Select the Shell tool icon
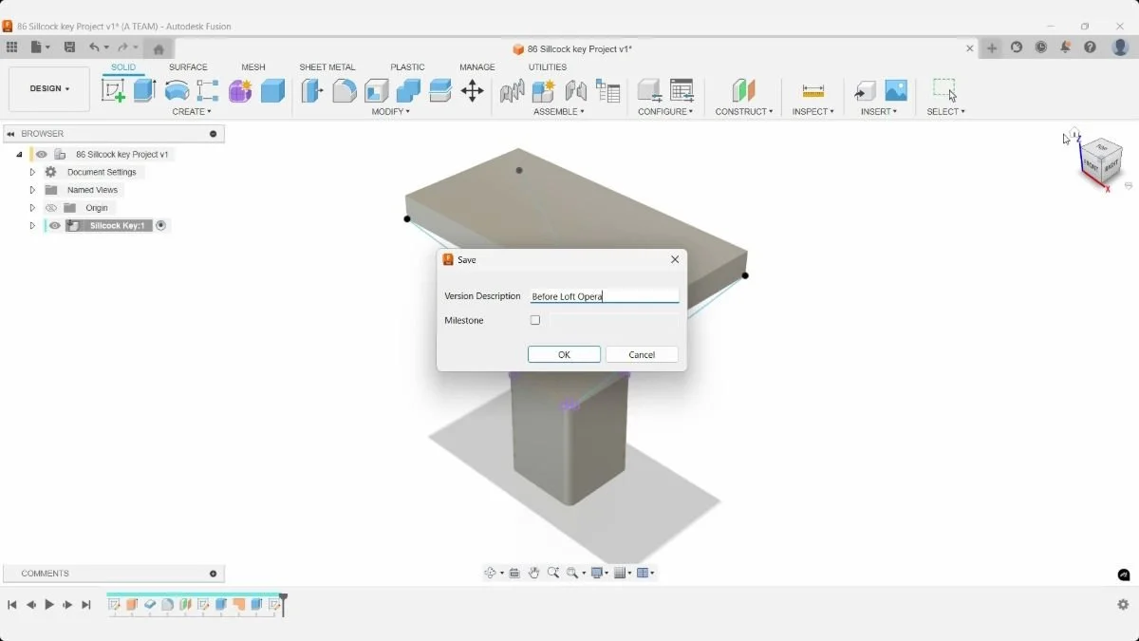The height and width of the screenshot is (641, 1139). [x=377, y=90]
